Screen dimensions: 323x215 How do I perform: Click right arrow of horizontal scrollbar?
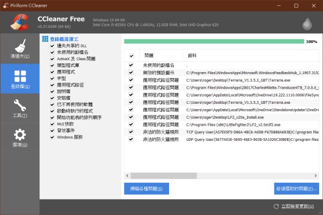(x=315, y=176)
